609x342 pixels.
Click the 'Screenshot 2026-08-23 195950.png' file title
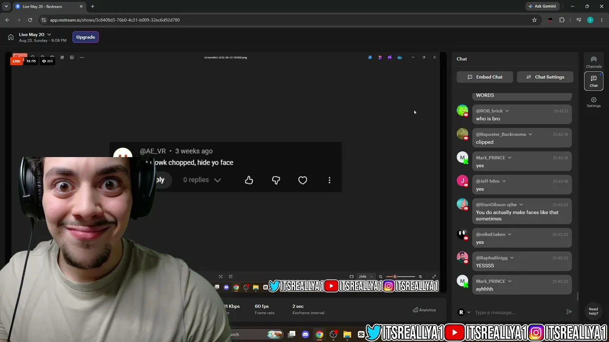tap(226, 57)
